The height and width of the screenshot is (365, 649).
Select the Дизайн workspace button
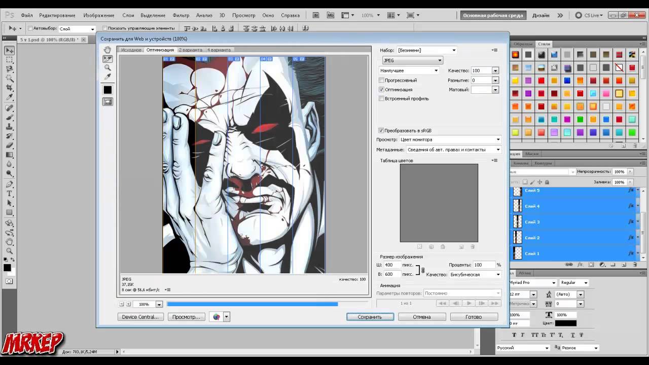pos(540,15)
